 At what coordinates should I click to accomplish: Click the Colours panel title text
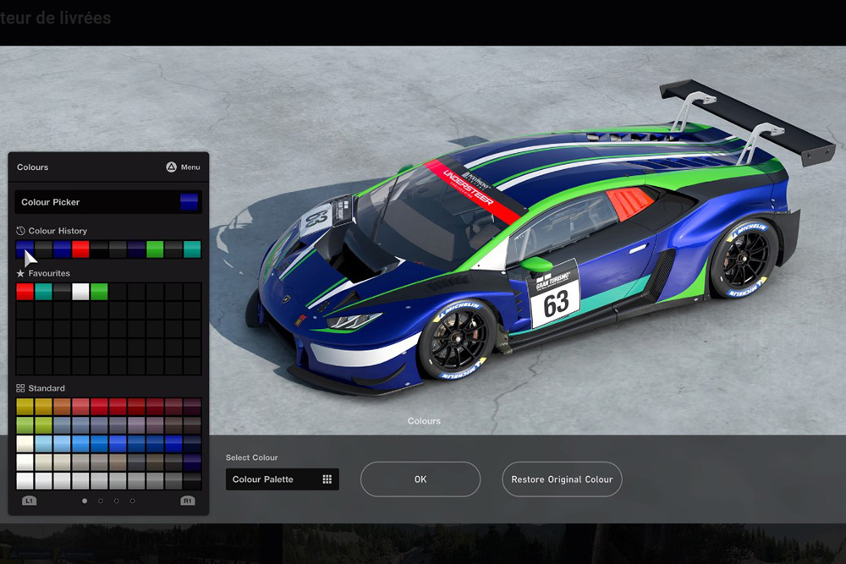point(32,167)
